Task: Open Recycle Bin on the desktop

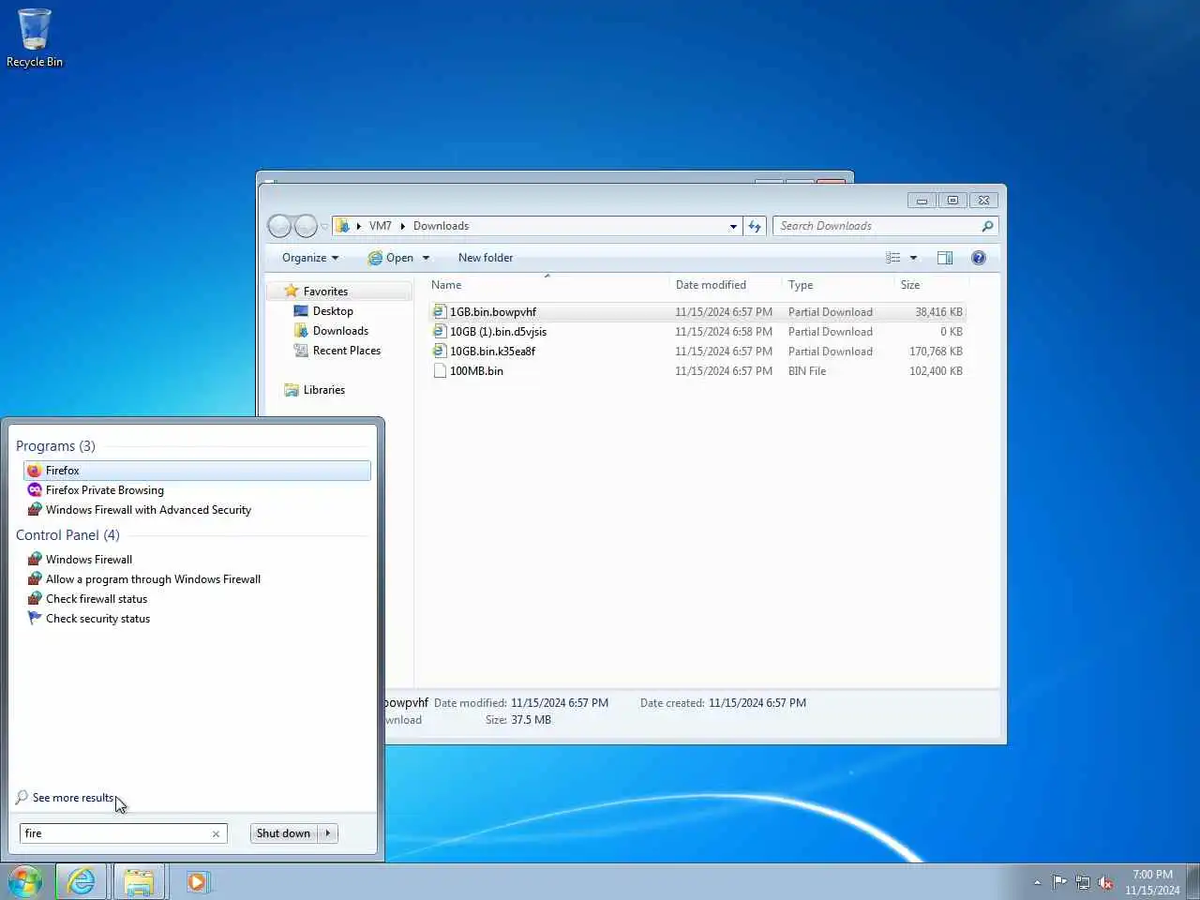Action: [x=35, y=37]
